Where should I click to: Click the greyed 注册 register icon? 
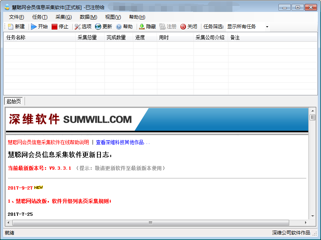point(162,27)
